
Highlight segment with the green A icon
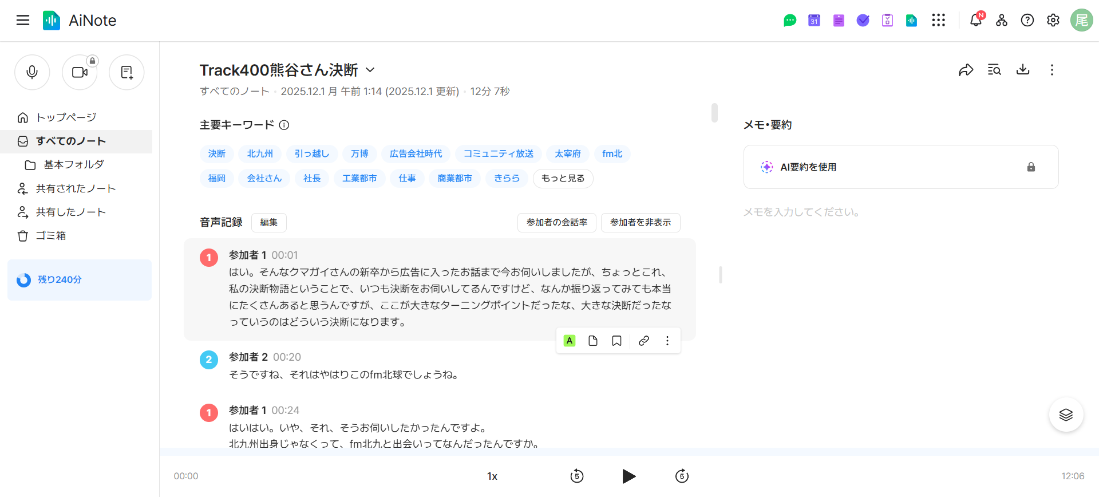pos(570,341)
